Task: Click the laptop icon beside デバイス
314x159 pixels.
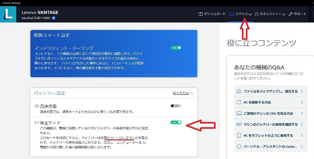Action: pyautogui.click(x=232, y=14)
